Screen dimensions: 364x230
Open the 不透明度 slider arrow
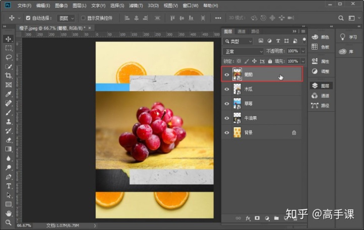coord(303,51)
